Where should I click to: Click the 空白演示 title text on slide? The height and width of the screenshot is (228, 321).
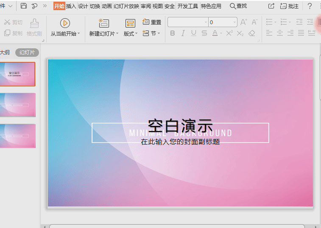pyautogui.click(x=180, y=126)
